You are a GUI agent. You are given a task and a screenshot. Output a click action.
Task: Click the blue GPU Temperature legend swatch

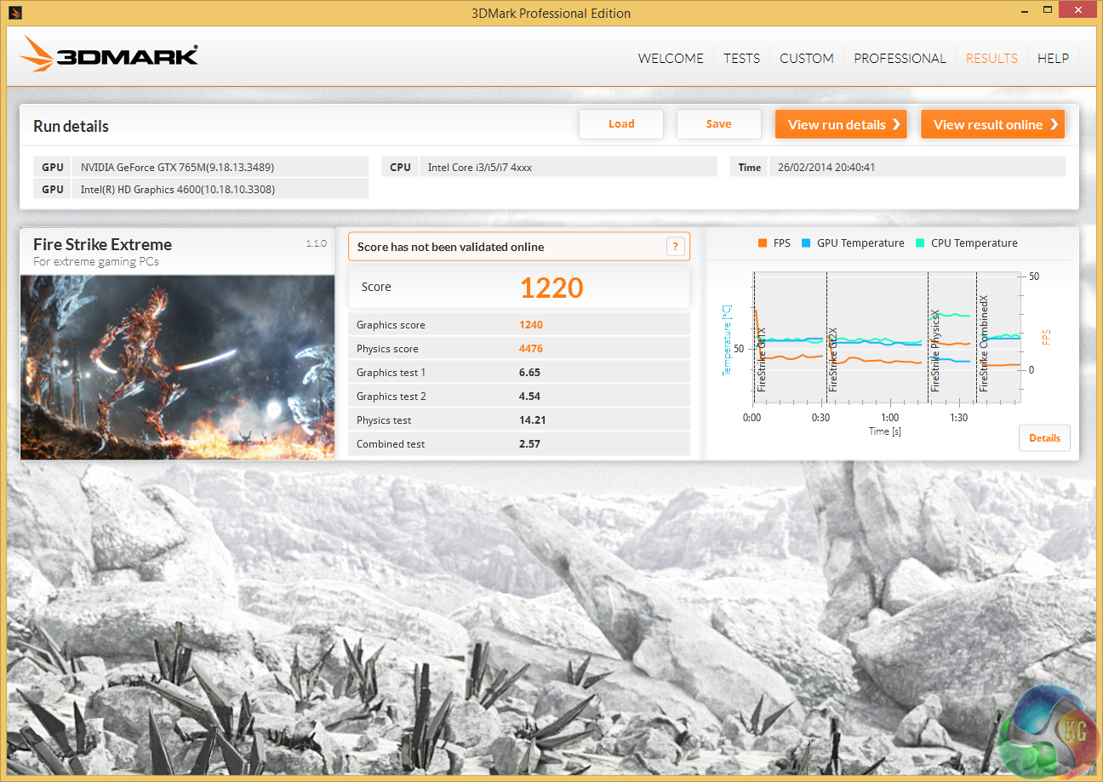pyautogui.click(x=806, y=243)
